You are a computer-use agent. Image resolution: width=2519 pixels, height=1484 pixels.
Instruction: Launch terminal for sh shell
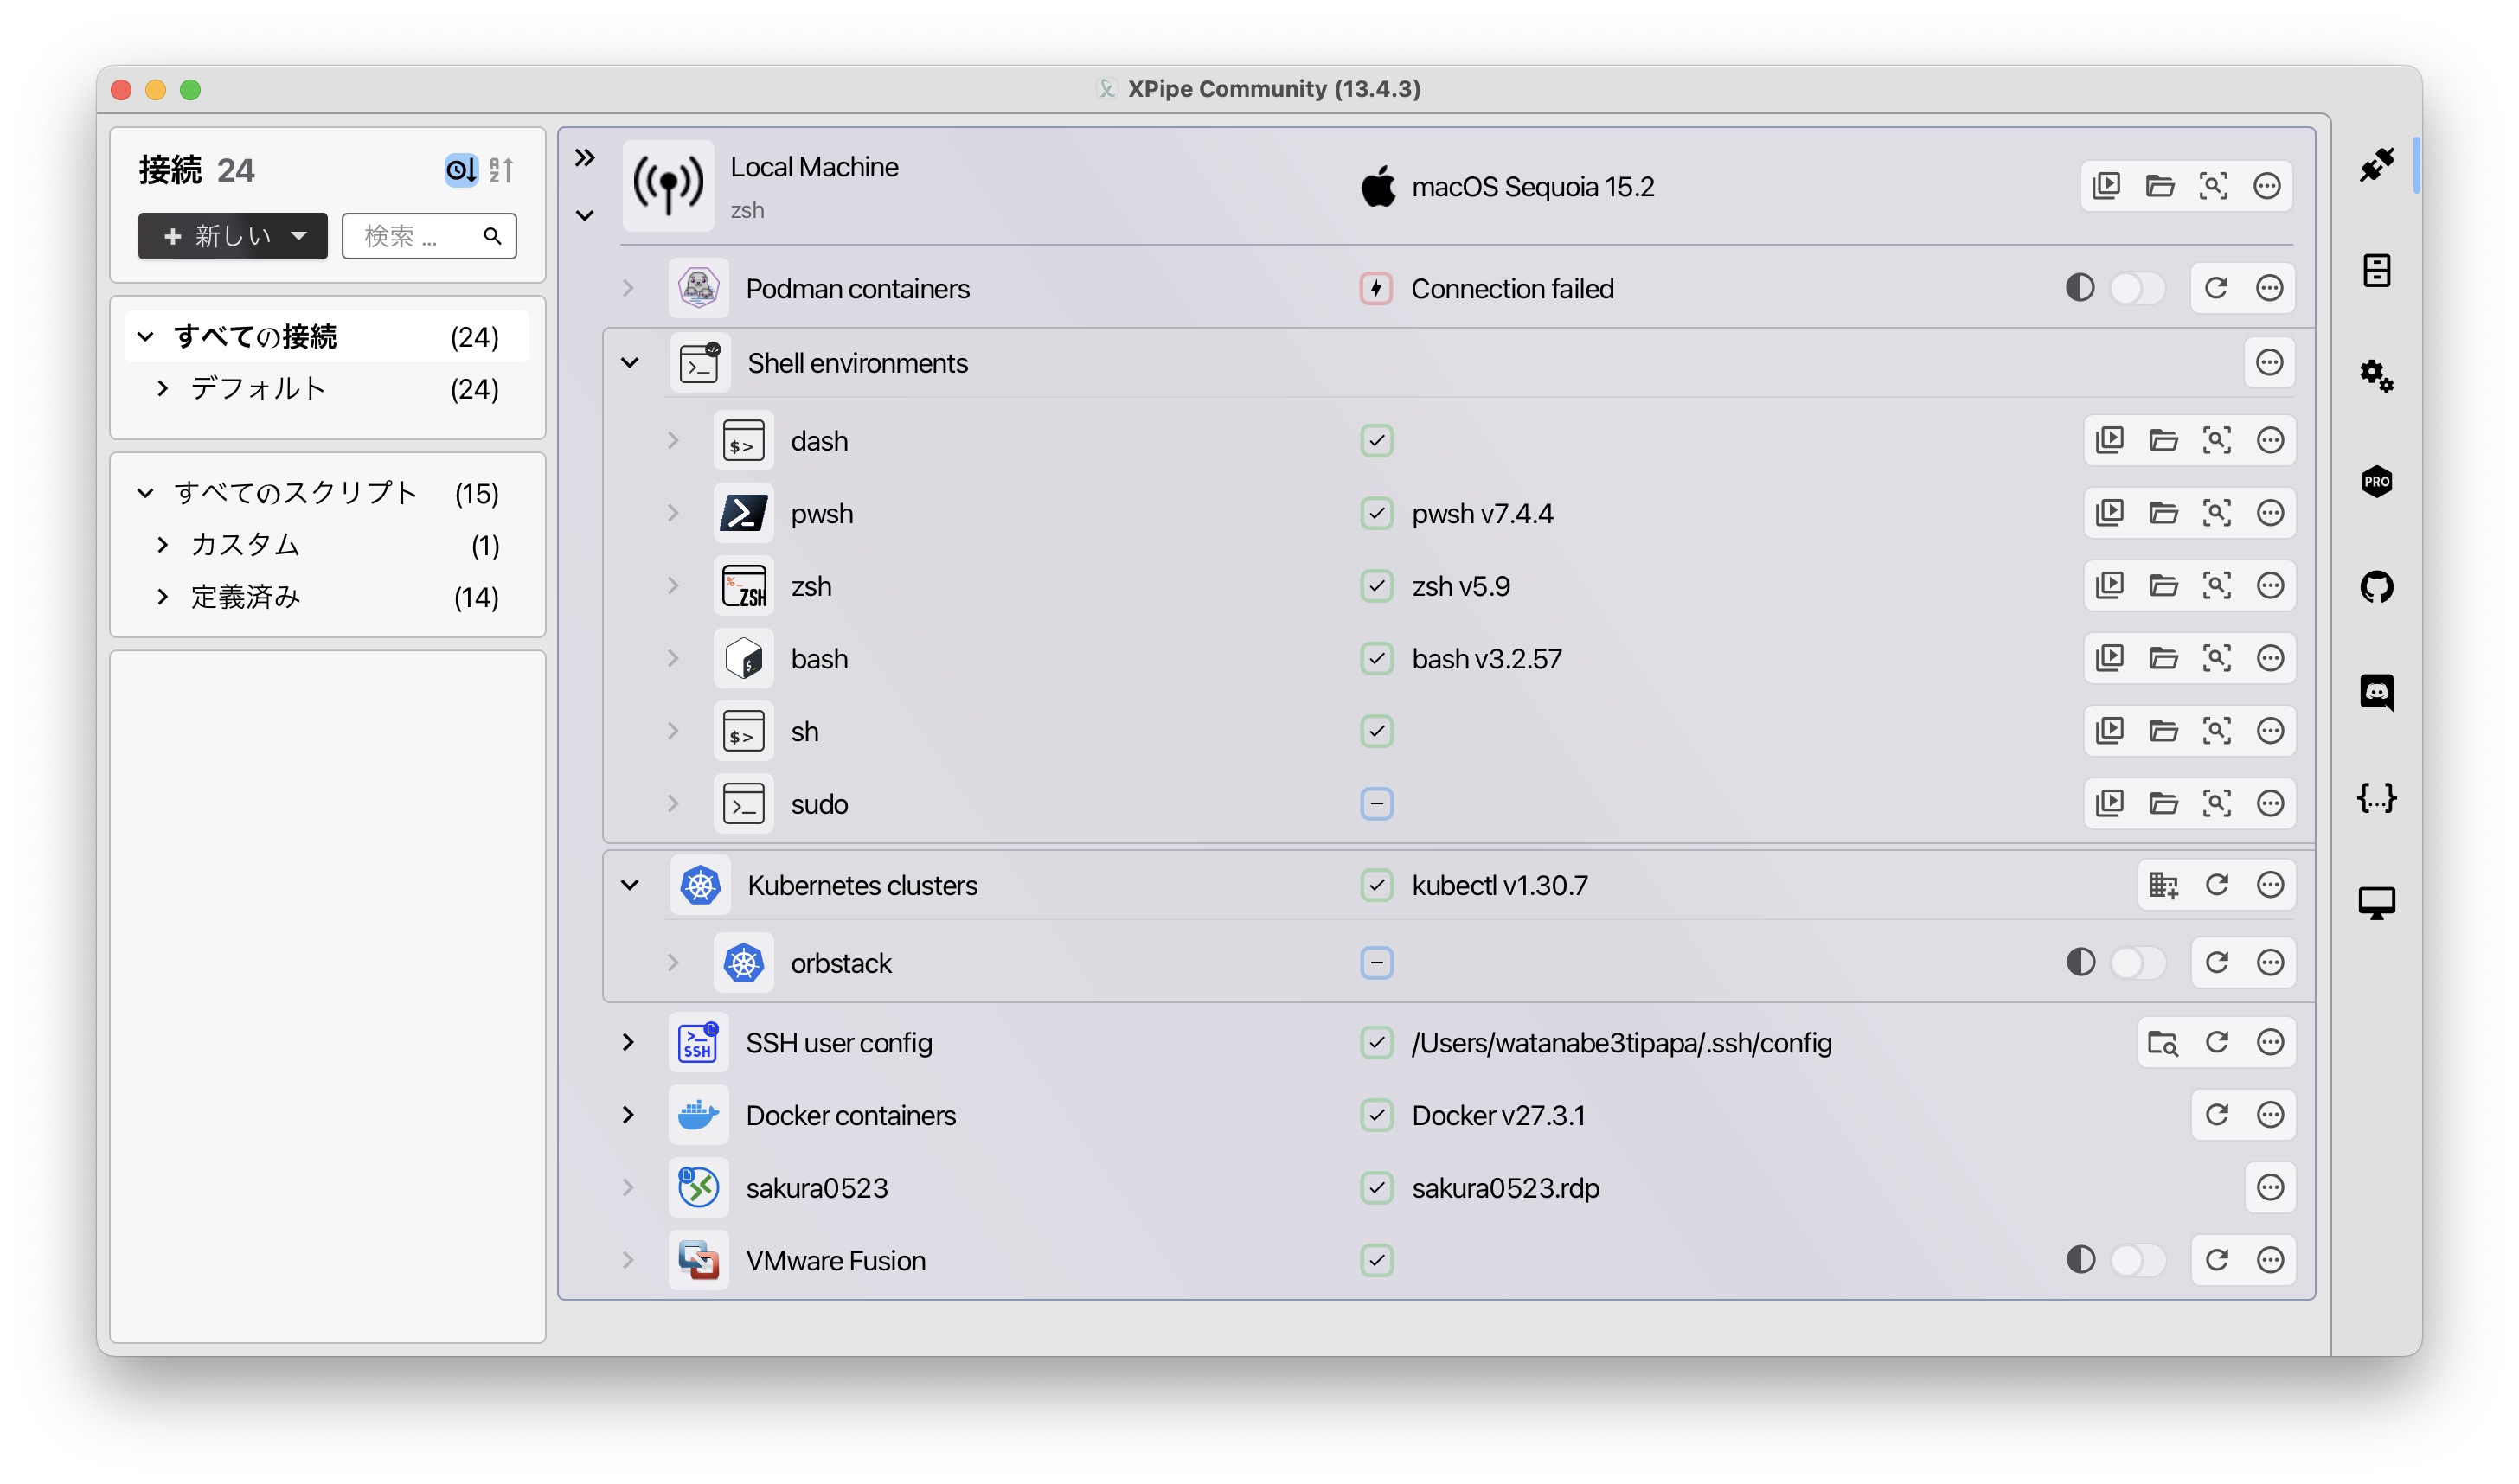tap(2110, 731)
